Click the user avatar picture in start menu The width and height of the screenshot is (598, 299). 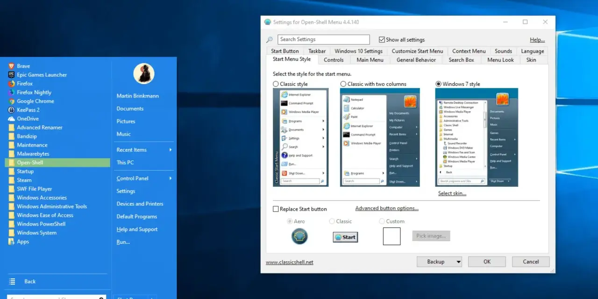(144, 73)
